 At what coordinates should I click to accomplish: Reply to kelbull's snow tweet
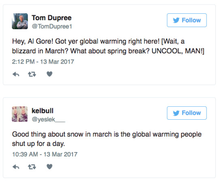coord(16,167)
